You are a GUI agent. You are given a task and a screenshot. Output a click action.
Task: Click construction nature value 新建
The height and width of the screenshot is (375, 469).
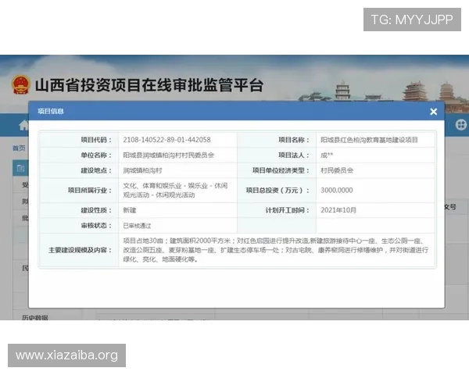tap(130, 210)
